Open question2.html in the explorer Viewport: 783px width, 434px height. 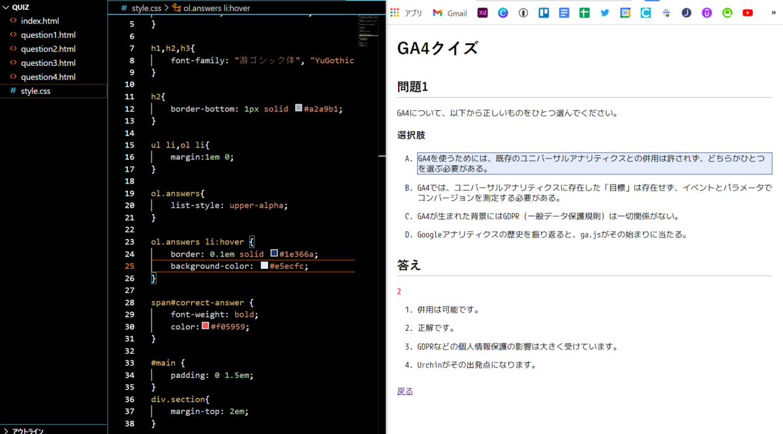pos(54,49)
